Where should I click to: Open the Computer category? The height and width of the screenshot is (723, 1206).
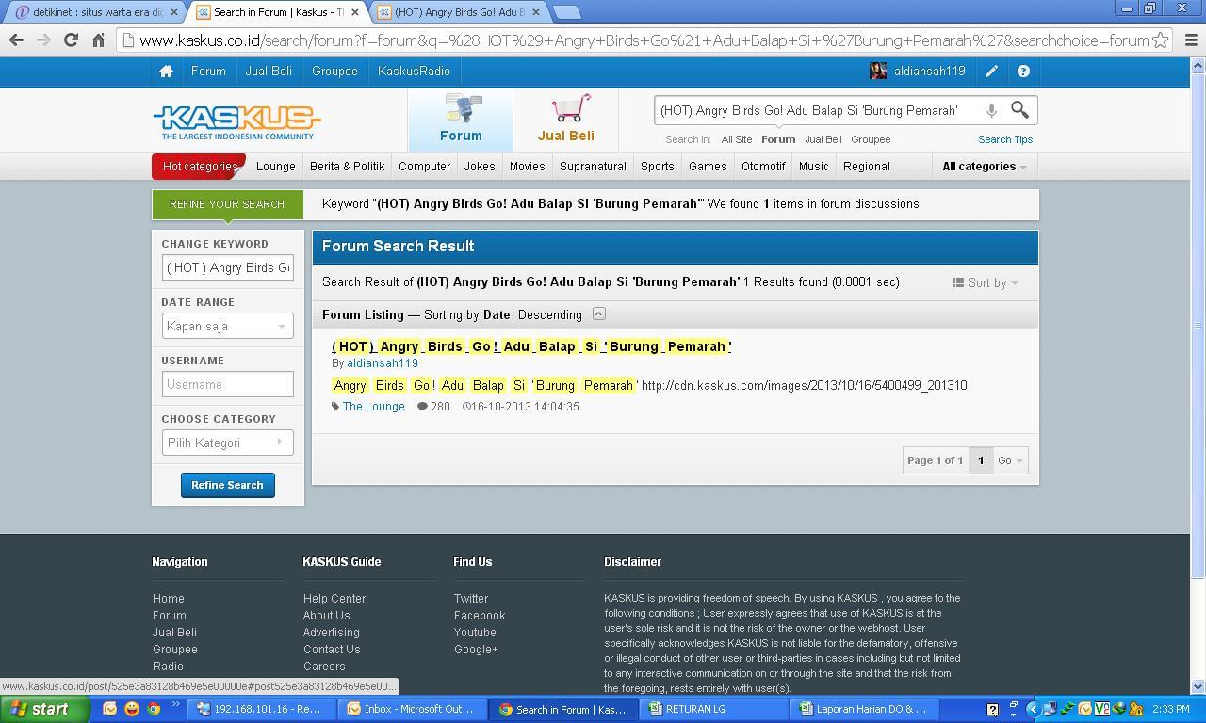(424, 167)
